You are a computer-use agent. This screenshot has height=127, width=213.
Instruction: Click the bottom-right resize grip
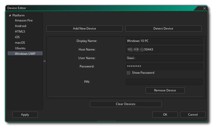pos(206,120)
